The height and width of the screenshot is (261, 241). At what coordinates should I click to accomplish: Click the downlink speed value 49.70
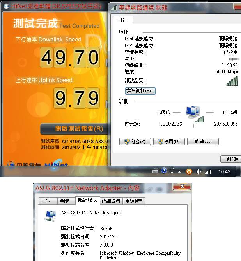pos(70,58)
